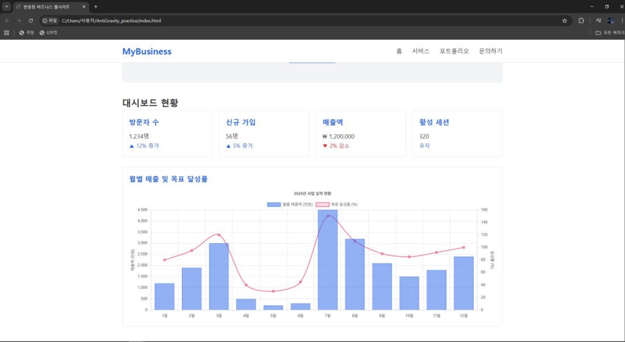This screenshot has height=342, width=625.
Task: Go to the 서비스 nav link
Action: pos(421,51)
